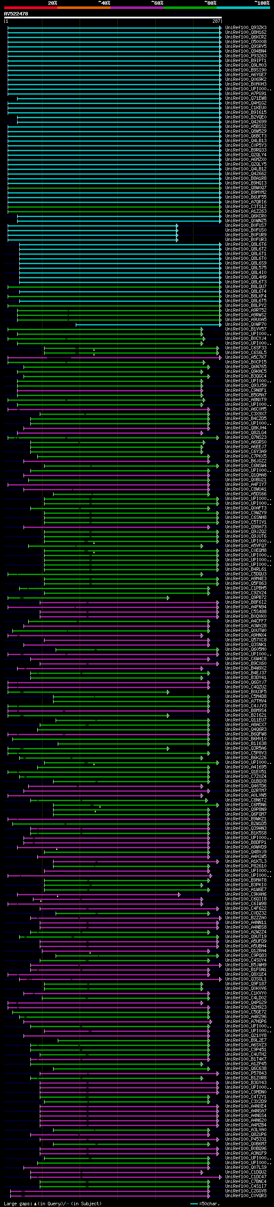Click hit label UniRef100_Q42699
Image resolution: width=274 pixels, height=1207 pixels.
click(246, 122)
